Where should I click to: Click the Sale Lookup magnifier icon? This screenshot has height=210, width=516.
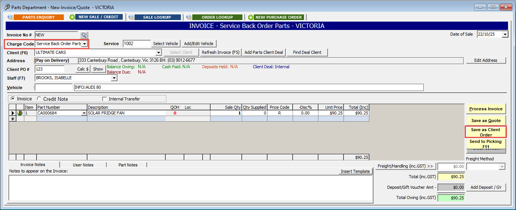click(131, 17)
